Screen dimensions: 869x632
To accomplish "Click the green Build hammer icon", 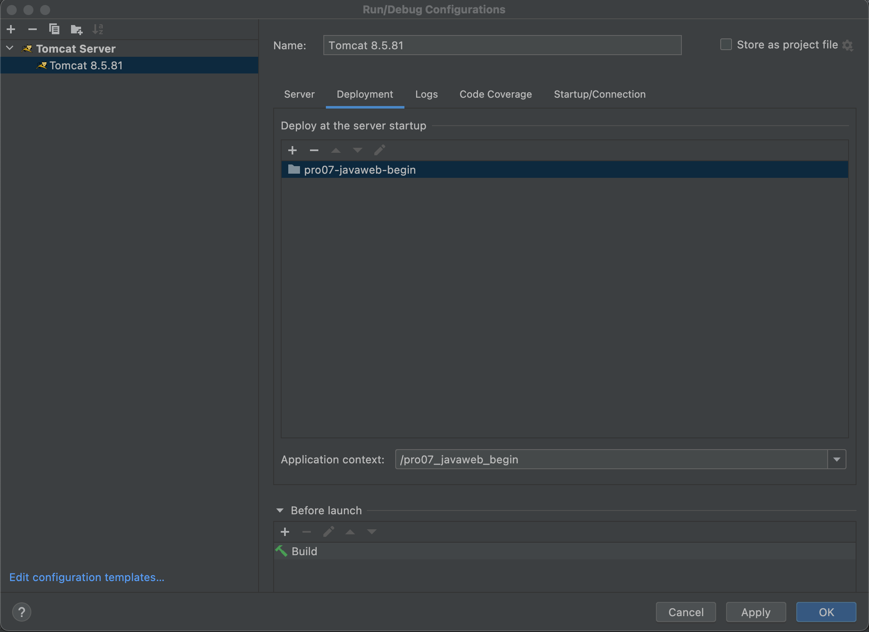I will (x=281, y=551).
